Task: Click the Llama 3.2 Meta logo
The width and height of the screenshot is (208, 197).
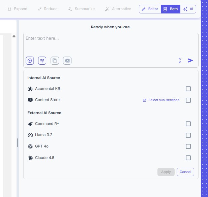Action: point(30,135)
